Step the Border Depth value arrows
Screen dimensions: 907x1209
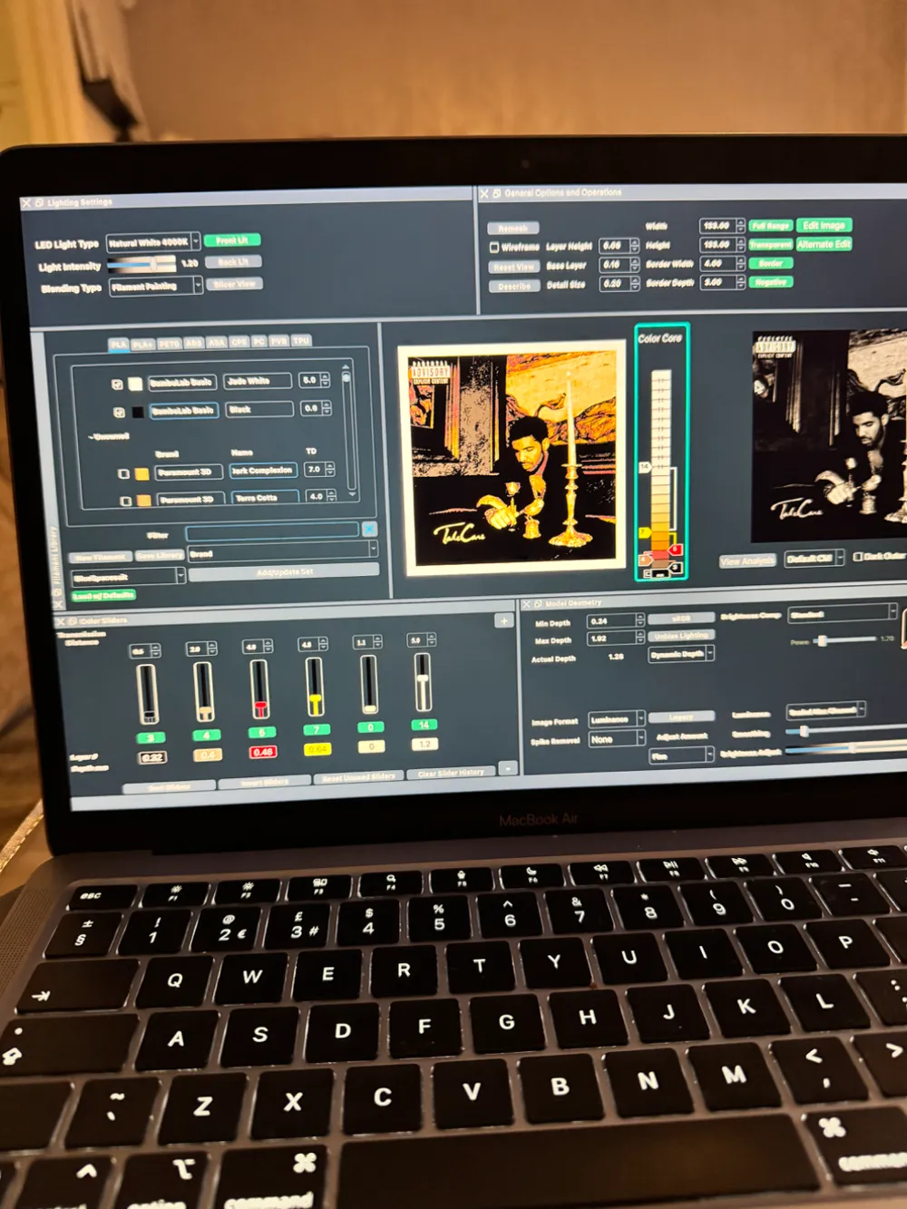(x=740, y=283)
